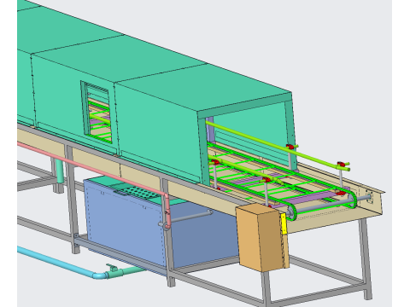
Task: Select the long upper lime-green spray pipe
Action: 278,146
